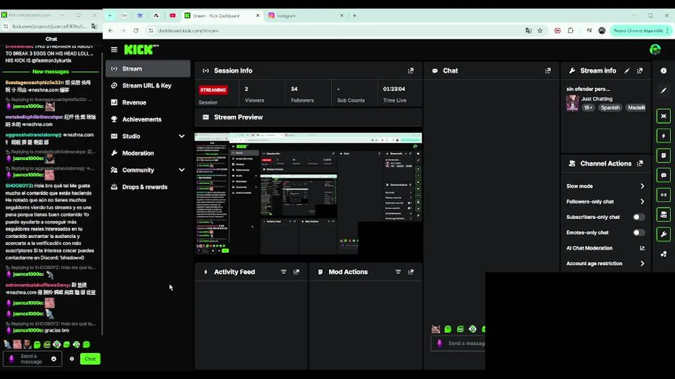Open Revenue in the sidebar
The width and height of the screenshot is (675, 379).
148,103
